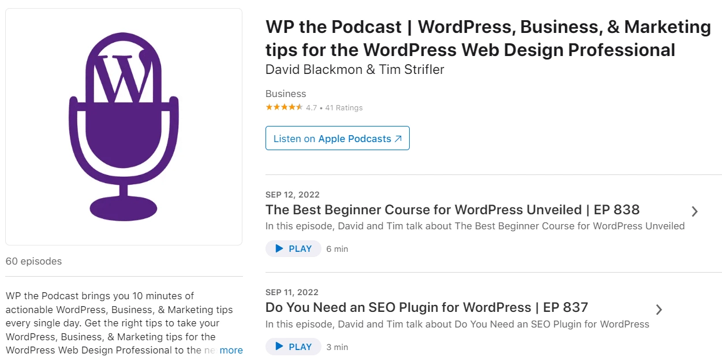Click the external-link arrow in Listen button
Viewport: 722px width, 361px height.
pos(399,138)
